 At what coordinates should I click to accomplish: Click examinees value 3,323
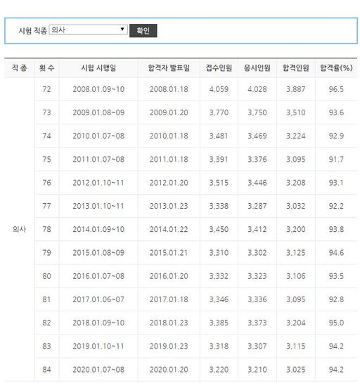coord(257,276)
